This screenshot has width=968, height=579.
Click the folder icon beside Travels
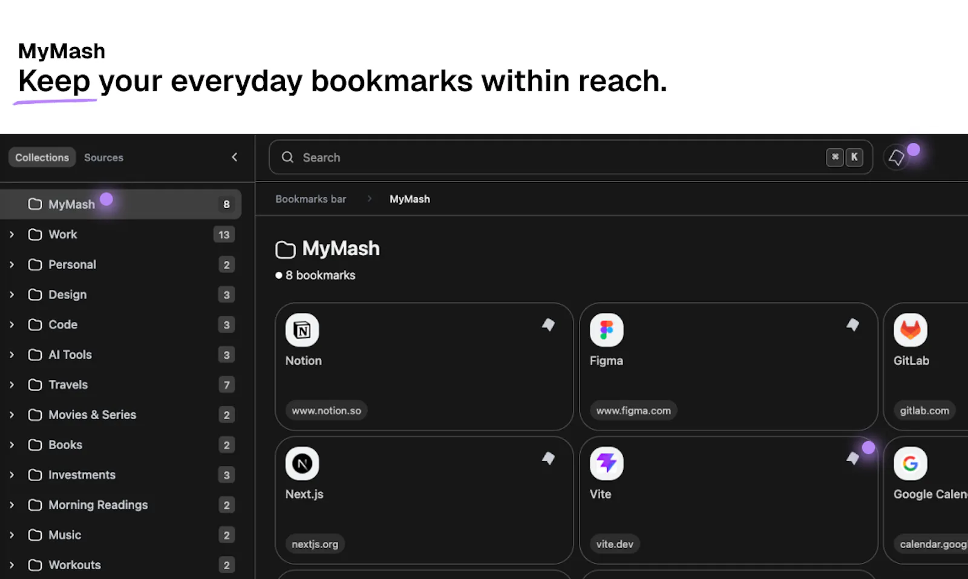tap(35, 385)
